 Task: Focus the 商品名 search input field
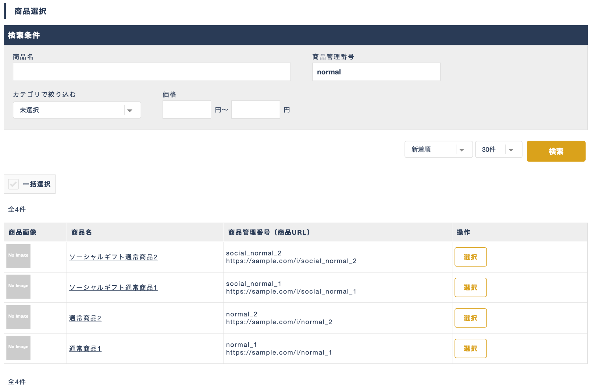click(151, 72)
